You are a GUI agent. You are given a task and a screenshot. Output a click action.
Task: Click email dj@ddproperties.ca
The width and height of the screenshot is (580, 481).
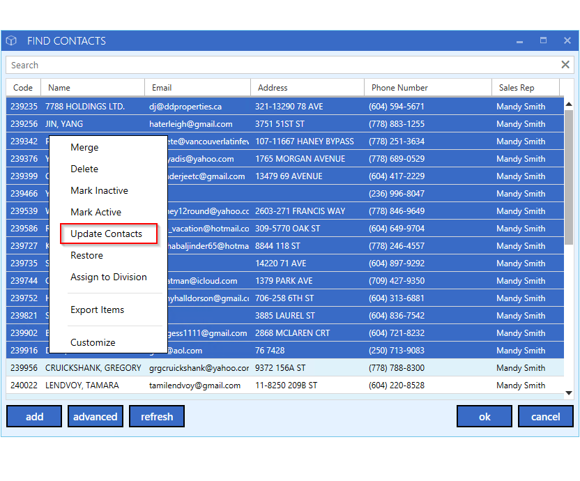(x=185, y=107)
